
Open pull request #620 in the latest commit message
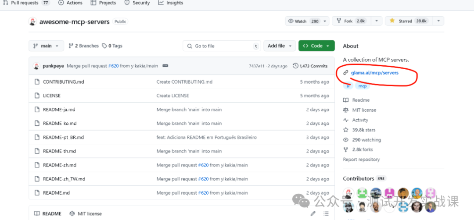[x=113, y=66]
